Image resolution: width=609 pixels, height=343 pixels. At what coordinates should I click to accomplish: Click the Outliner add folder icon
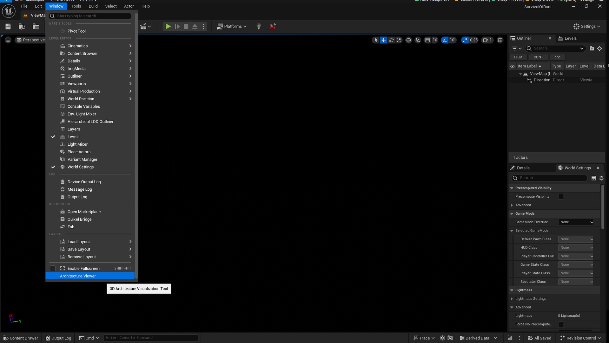pos(592,48)
